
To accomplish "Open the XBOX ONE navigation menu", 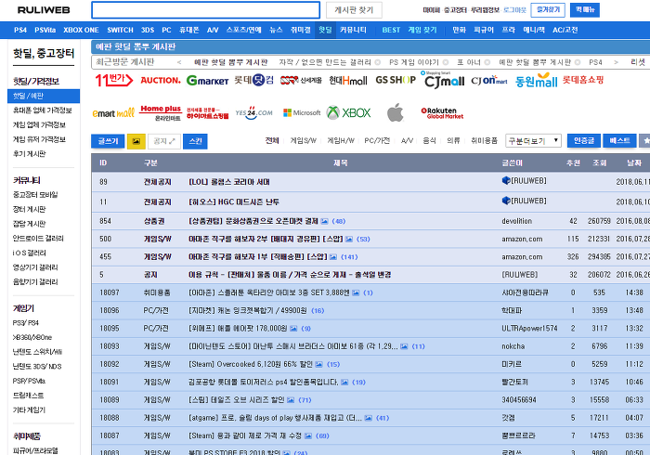I will point(81,30).
